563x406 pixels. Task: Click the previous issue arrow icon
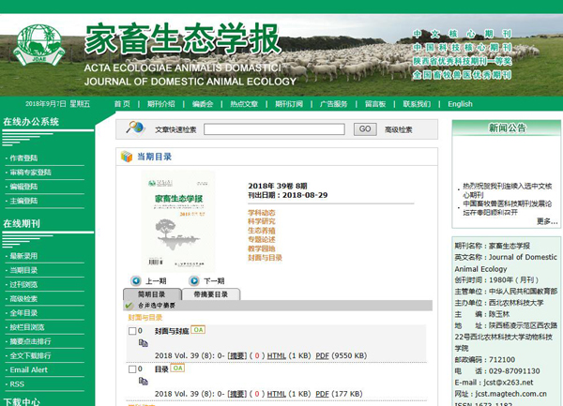pos(134,280)
